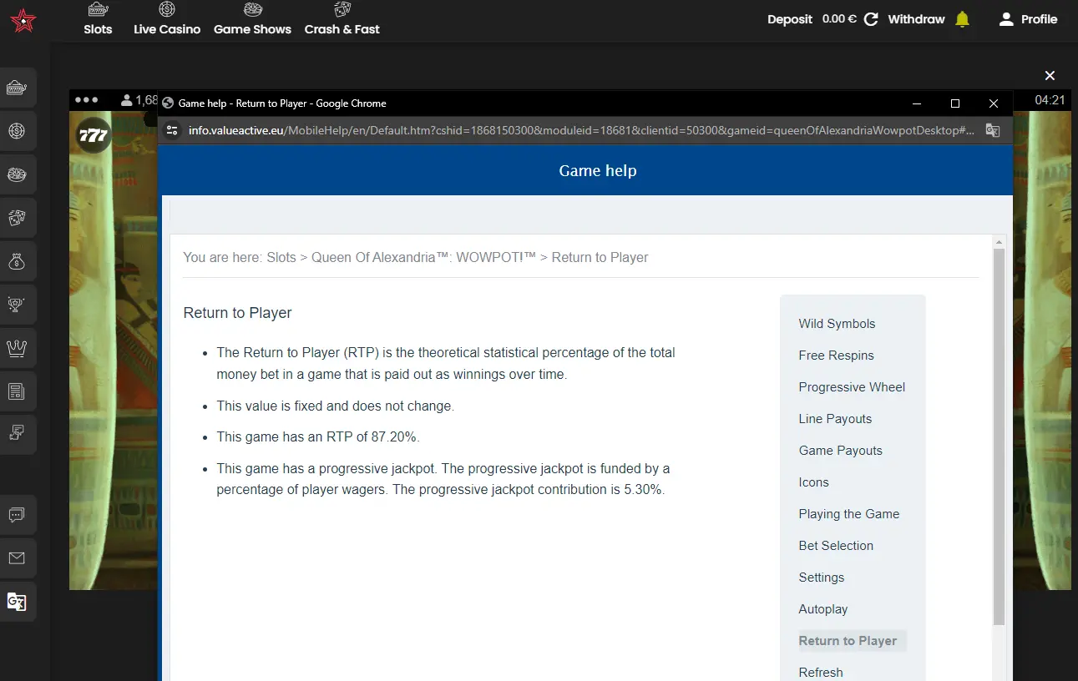This screenshot has width=1078, height=681.
Task: Open the crown VIP icon in sidebar
Action: tap(17, 348)
